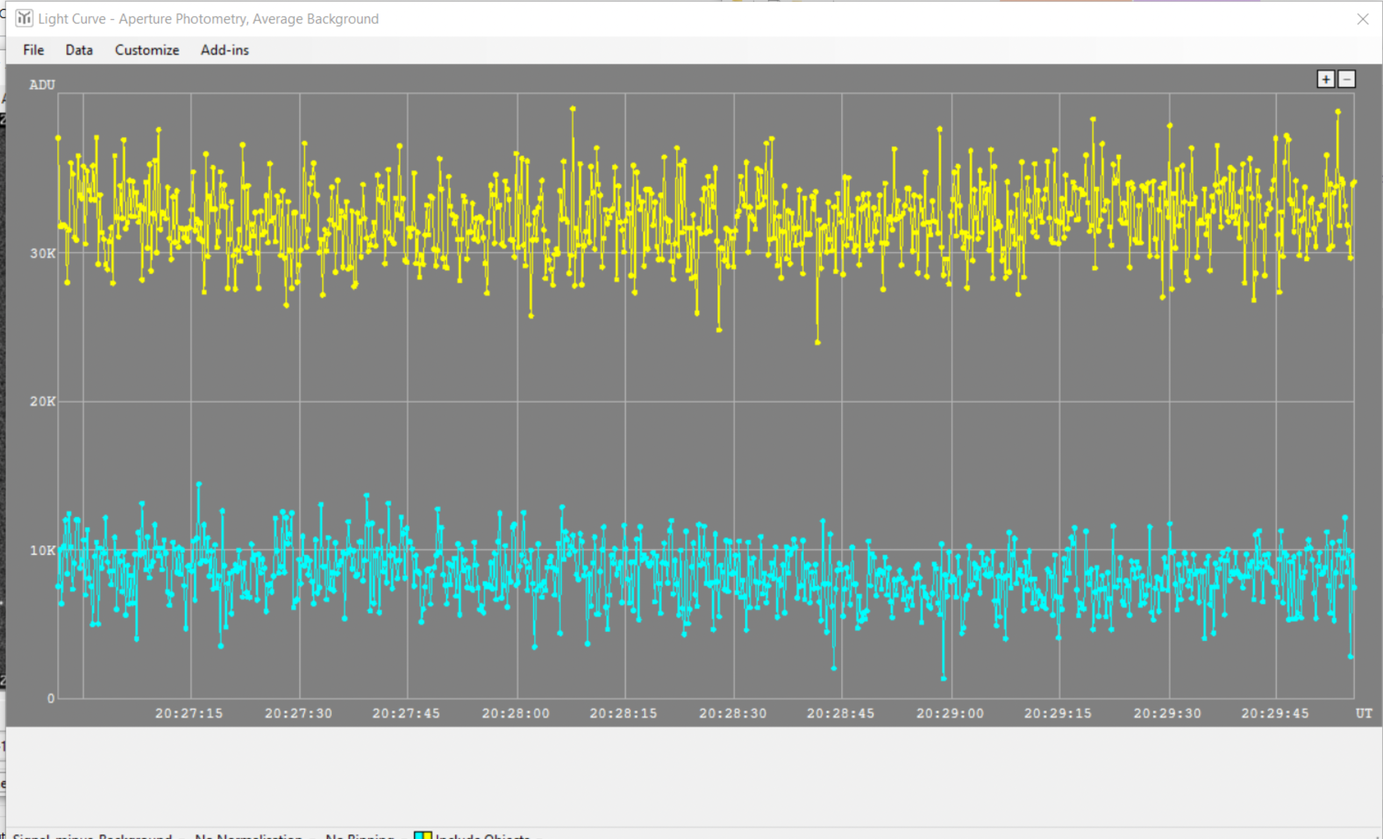Click the 10K y-axis tick label
1383x839 pixels.
[x=42, y=550]
